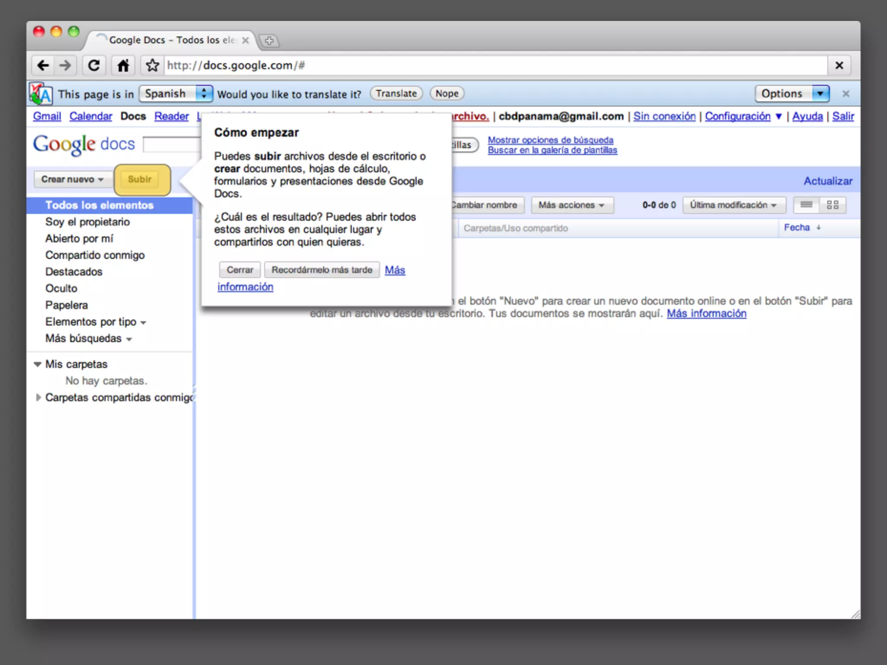Open Papelera in the sidebar

(66, 305)
